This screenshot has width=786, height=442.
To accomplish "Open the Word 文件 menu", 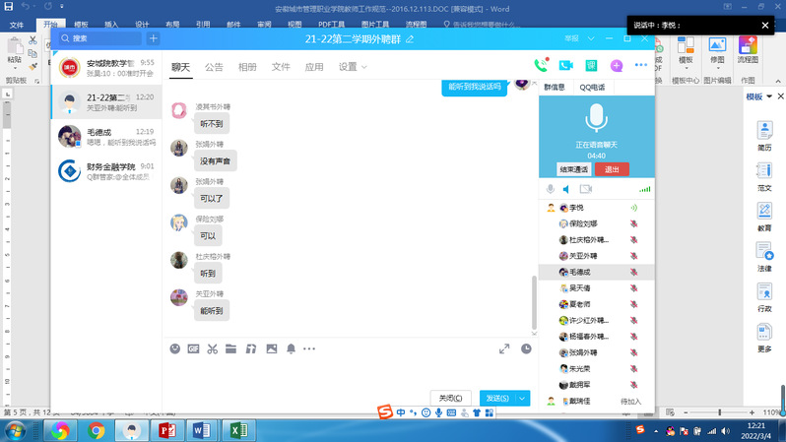I will (17, 25).
